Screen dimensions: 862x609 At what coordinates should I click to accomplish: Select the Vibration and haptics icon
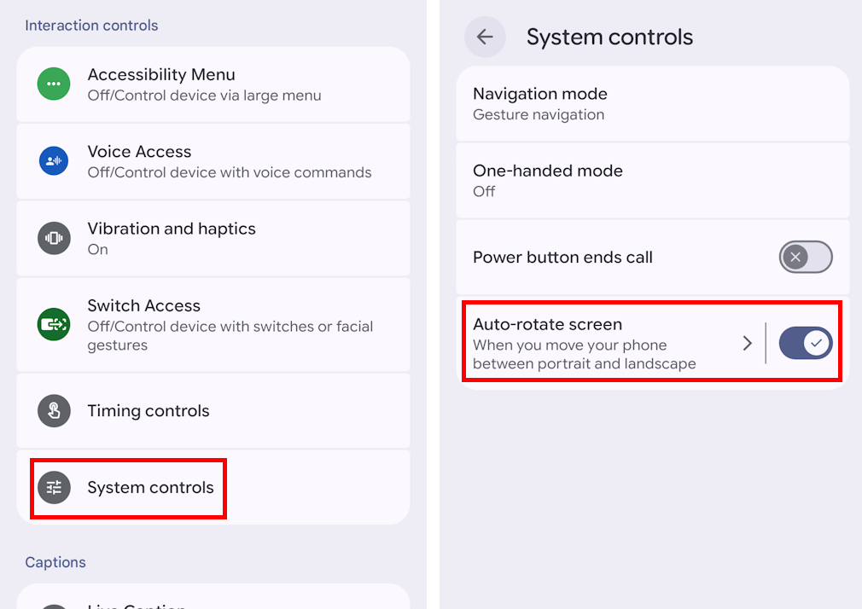(53, 238)
